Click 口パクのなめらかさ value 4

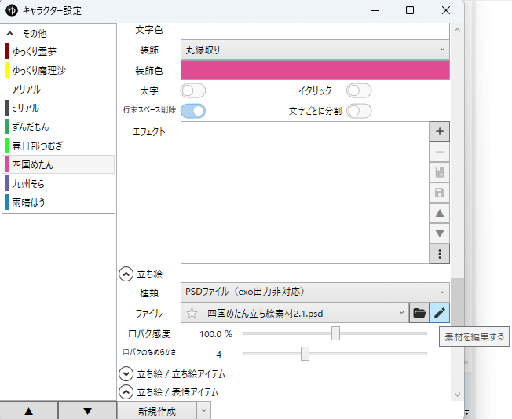coord(218,355)
